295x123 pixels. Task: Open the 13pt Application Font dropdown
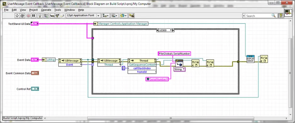(x=83, y=16)
